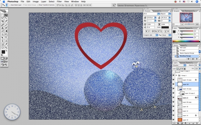
Task: Open the Window menu
Action: pos(75,2)
